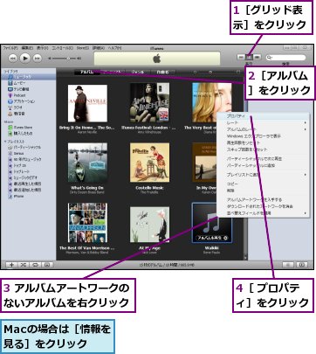Expand the レート submenu
The height and width of the screenshot is (354, 316).
pos(264,122)
